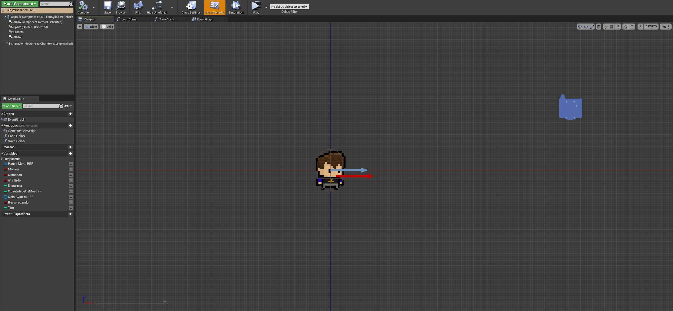
Task: Select the translate (move) transform tool
Action: (579, 27)
